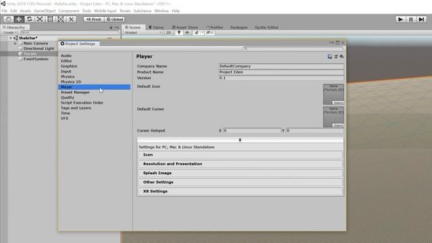Step forward one frame
The height and width of the screenshot is (243, 432).
coord(421,20)
